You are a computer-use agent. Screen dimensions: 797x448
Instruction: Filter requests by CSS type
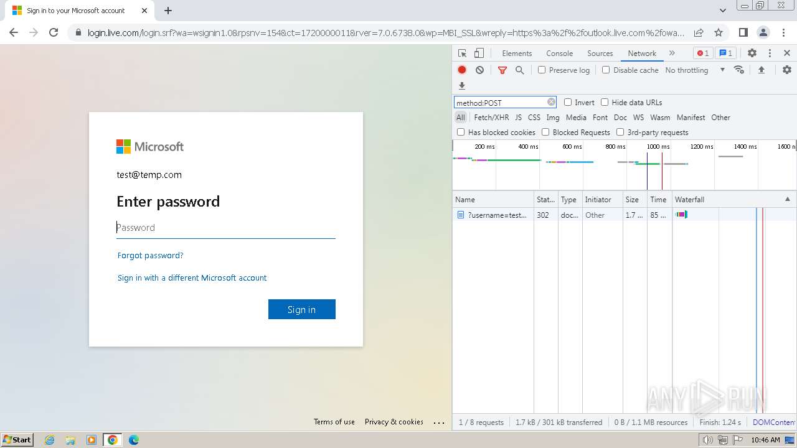pyautogui.click(x=534, y=117)
